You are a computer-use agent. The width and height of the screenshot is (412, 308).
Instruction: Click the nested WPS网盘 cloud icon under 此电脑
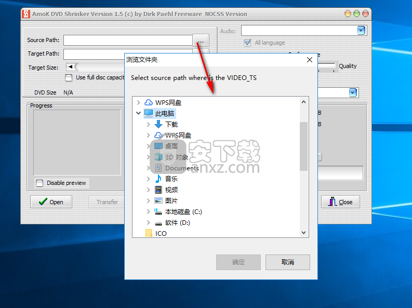158,135
